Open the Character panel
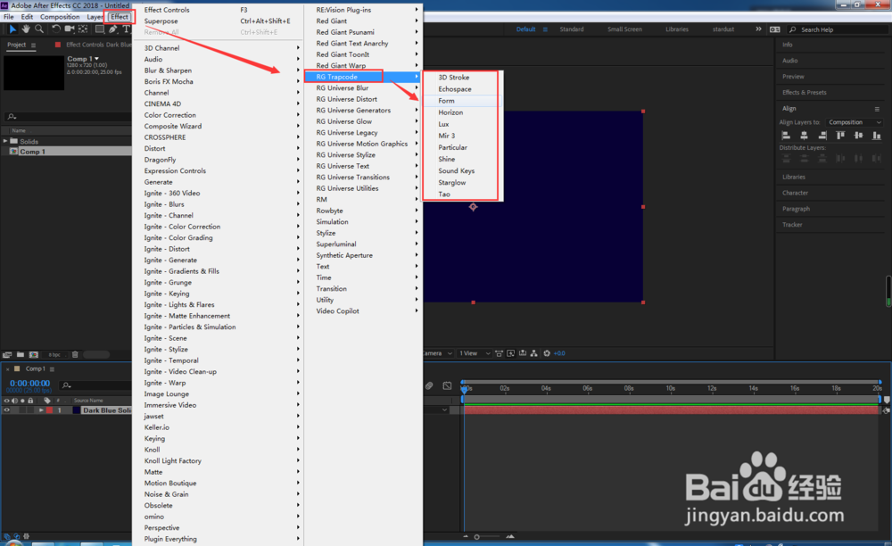Viewport: 892px width, 546px height. 795,193
